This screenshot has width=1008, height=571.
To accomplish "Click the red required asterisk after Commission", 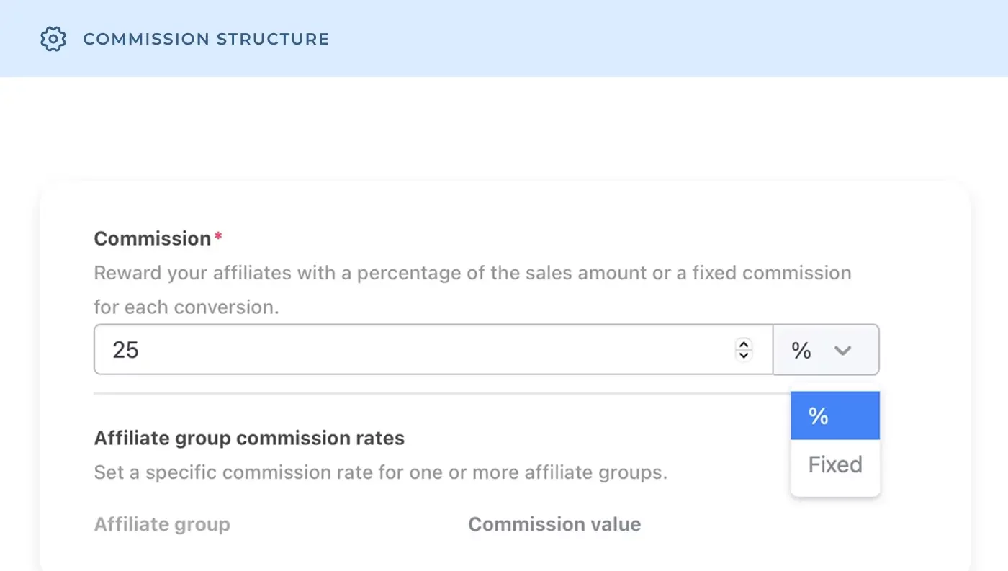I will pyautogui.click(x=218, y=236).
